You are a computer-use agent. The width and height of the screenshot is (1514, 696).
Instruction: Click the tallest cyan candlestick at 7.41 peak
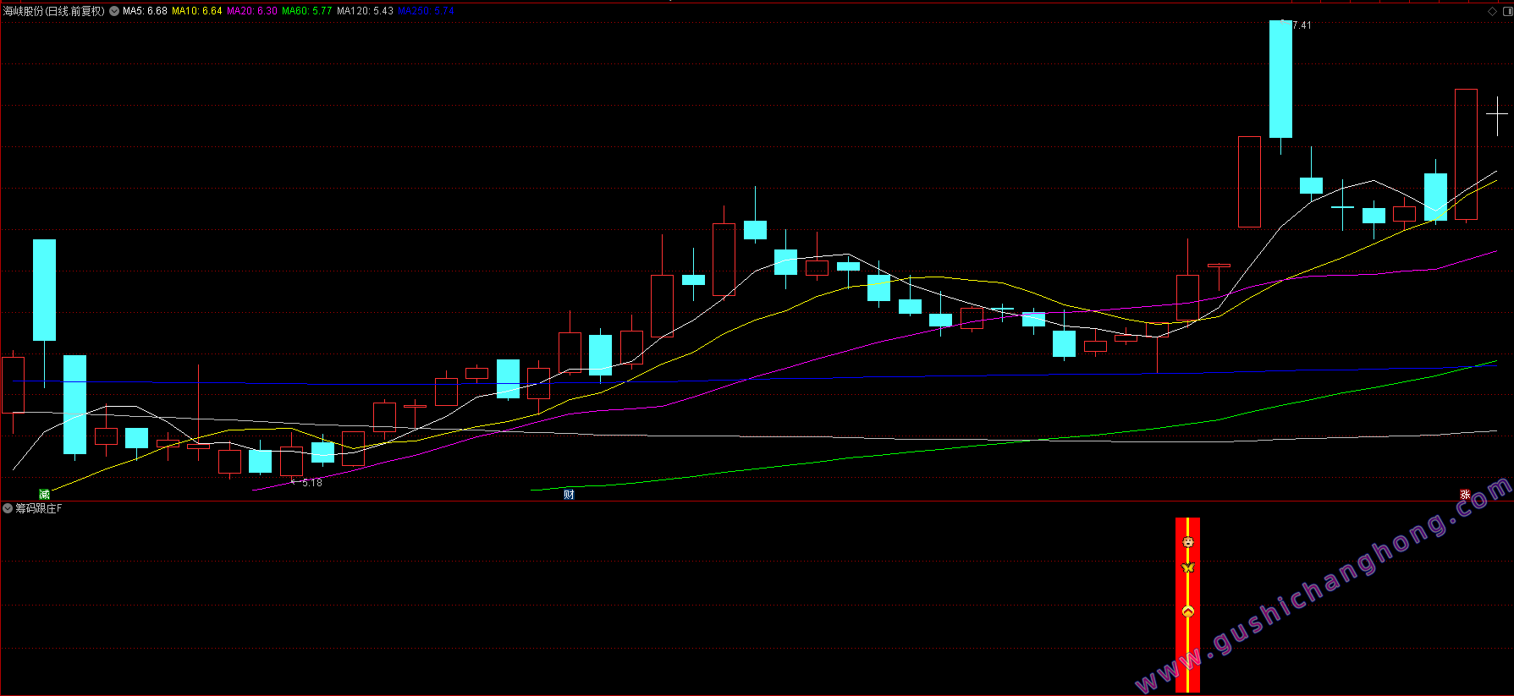[1280, 79]
